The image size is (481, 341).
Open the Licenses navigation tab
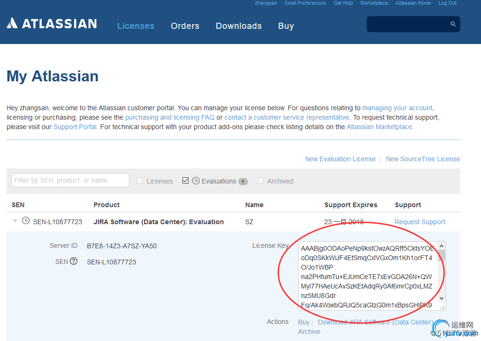click(136, 26)
